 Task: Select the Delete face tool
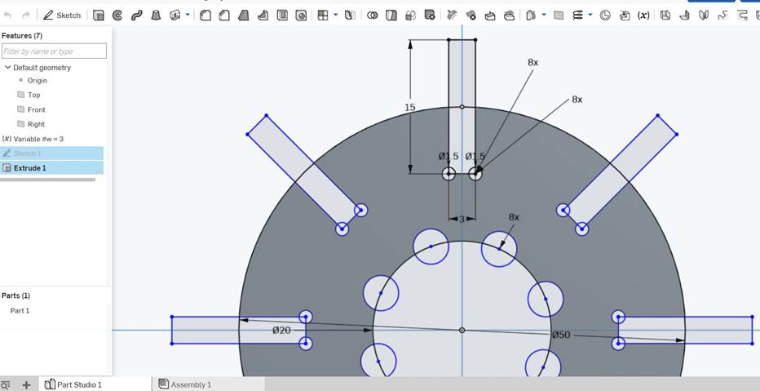[471, 15]
